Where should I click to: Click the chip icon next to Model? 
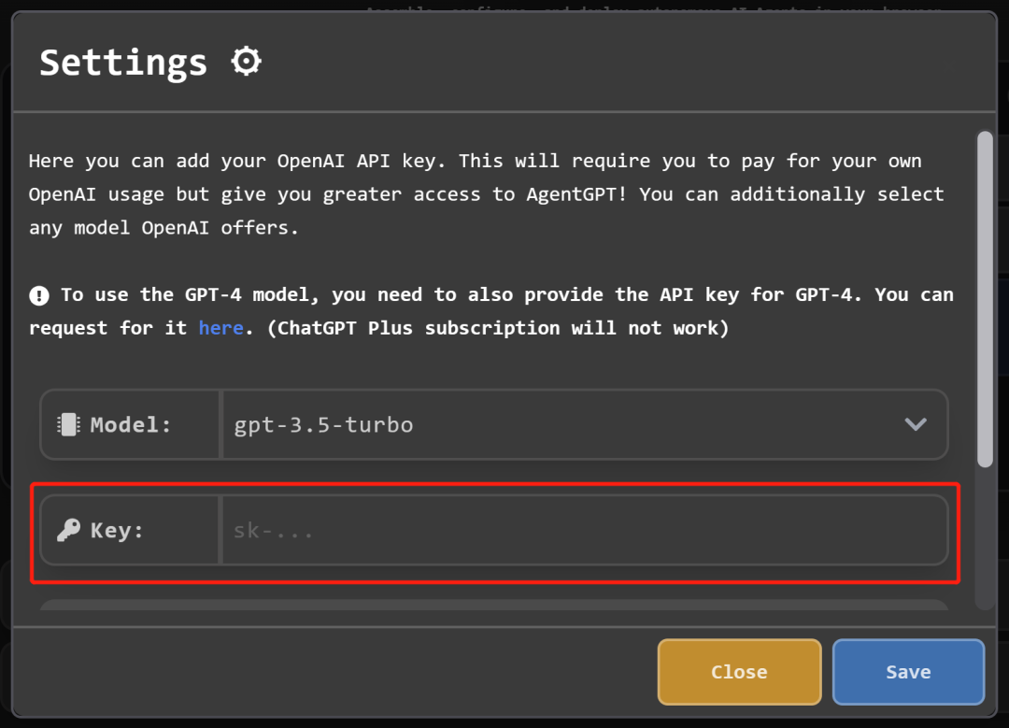click(68, 425)
